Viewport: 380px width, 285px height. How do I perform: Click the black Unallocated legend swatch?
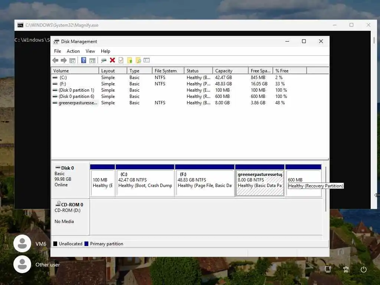pos(55,244)
